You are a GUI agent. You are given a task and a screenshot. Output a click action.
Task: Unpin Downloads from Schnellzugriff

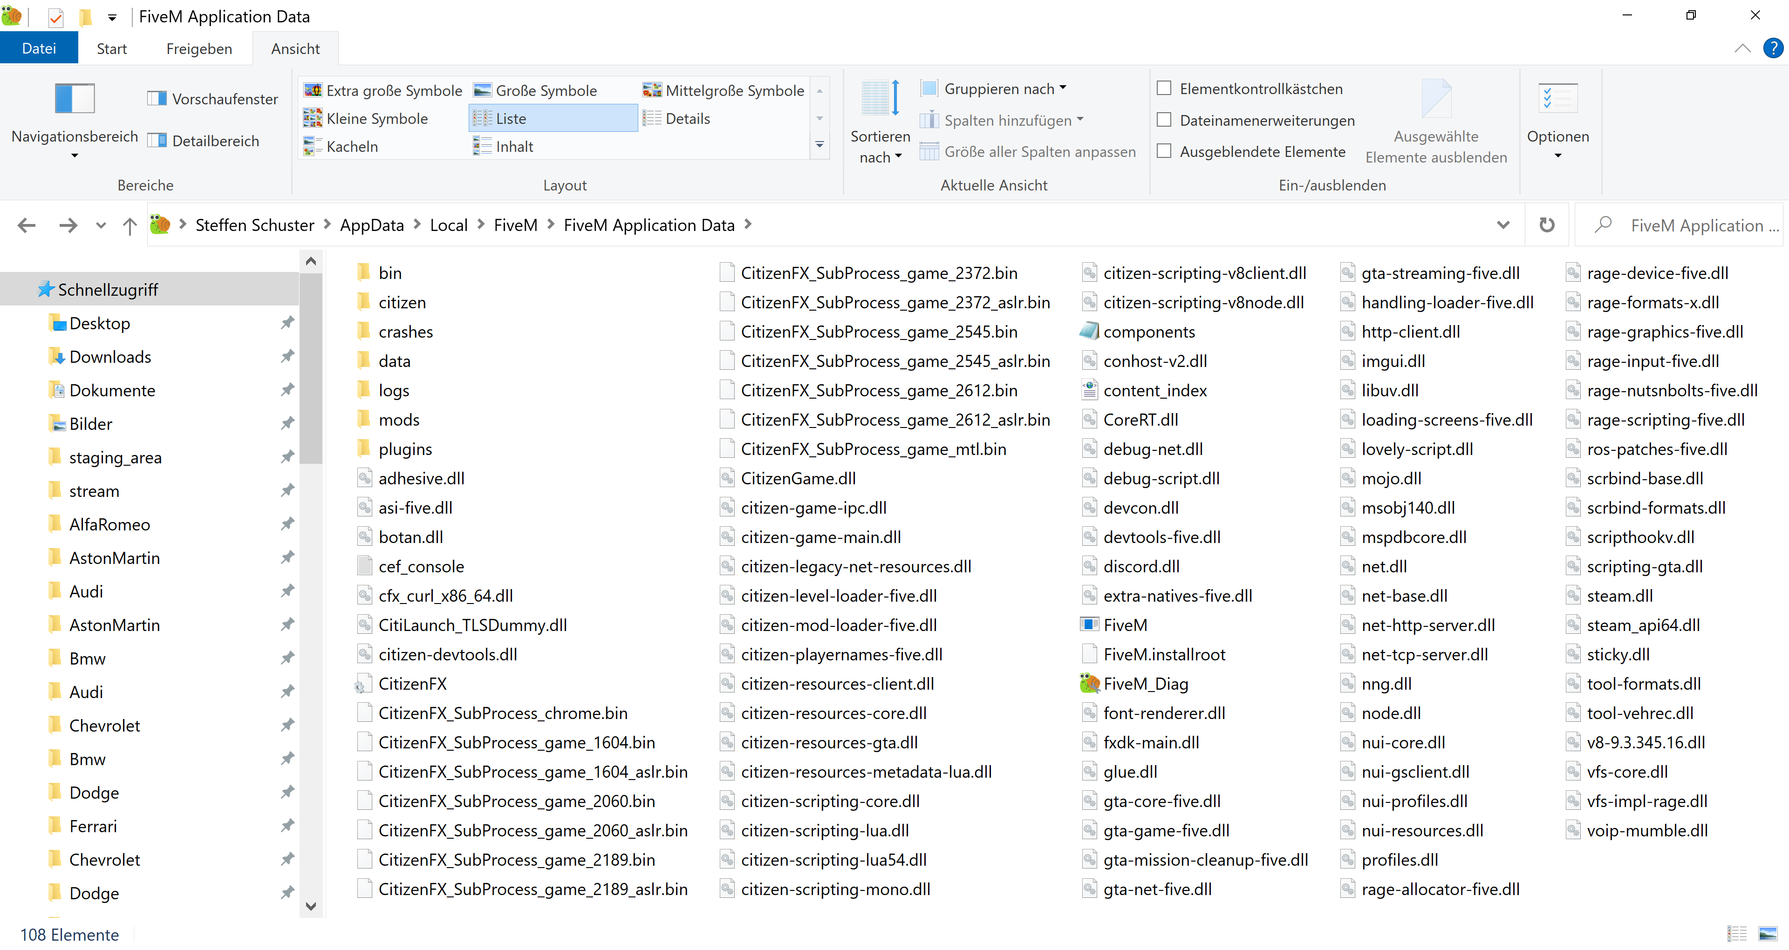(287, 356)
